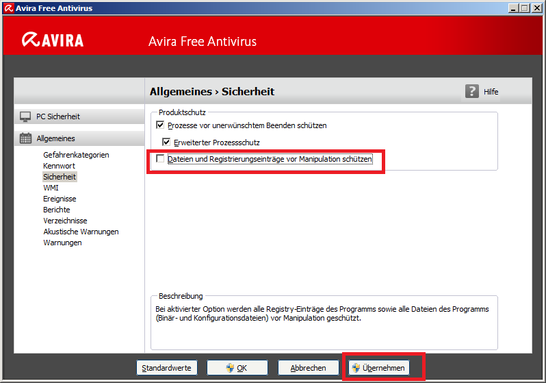Close the Avira Free Antivirus window
Image resolution: width=546 pixels, height=383 pixels.
(536, 8)
